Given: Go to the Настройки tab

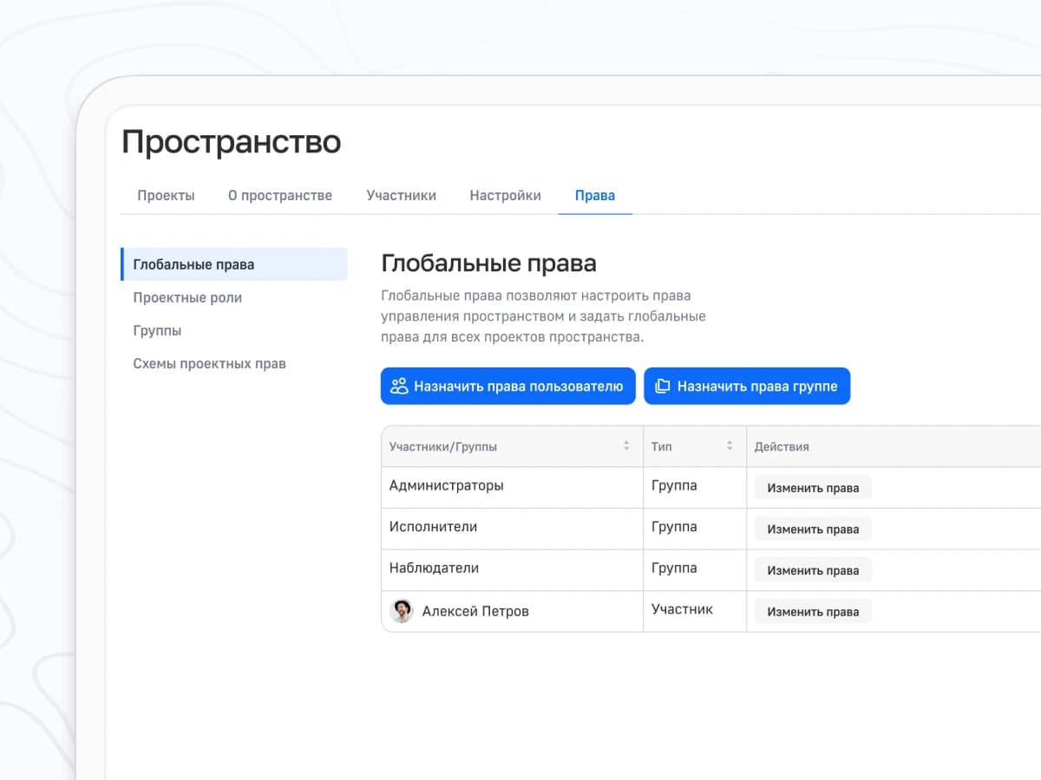Looking at the screenshot, I should pyautogui.click(x=505, y=195).
